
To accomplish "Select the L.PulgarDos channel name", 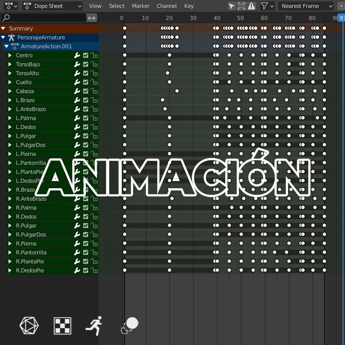I will click(31, 145).
